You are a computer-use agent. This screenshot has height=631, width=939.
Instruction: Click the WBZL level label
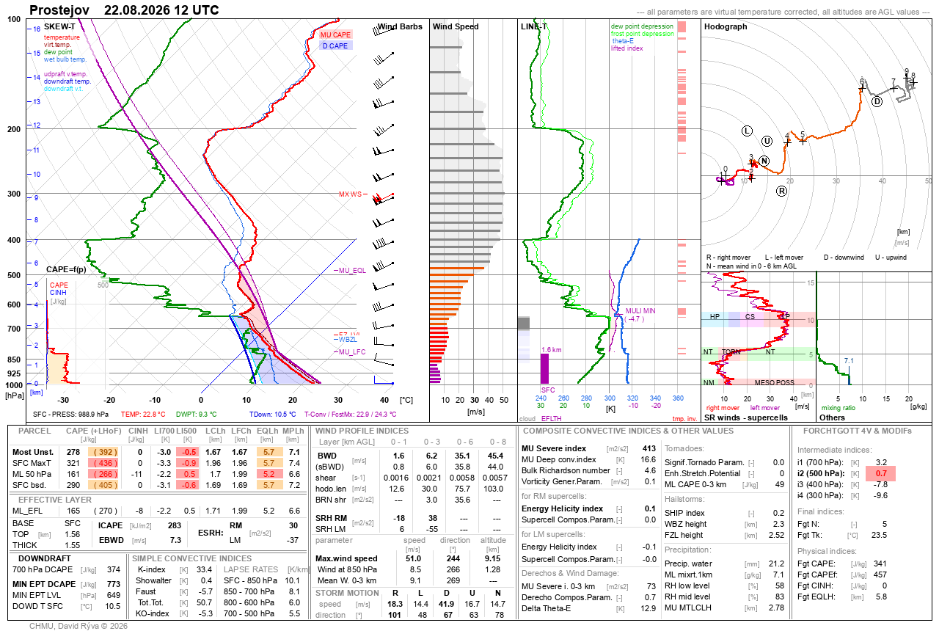(x=347, y=340)
